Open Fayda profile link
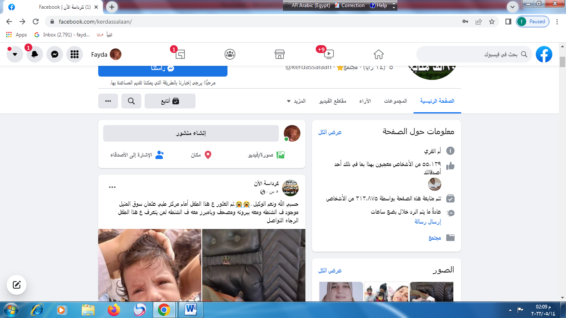Image resolution: width=566 pixels, height=318 pixels. pyautogui.click(x=106, y=54)
